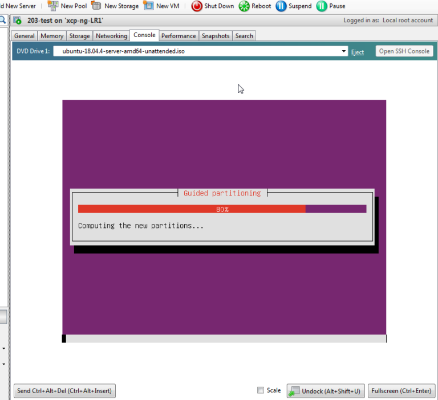The image size is (438, 400).
Task: Click the green Reboot icon
Action: point(244,6)
